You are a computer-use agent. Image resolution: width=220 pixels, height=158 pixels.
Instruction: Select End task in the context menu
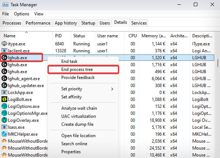69,61
